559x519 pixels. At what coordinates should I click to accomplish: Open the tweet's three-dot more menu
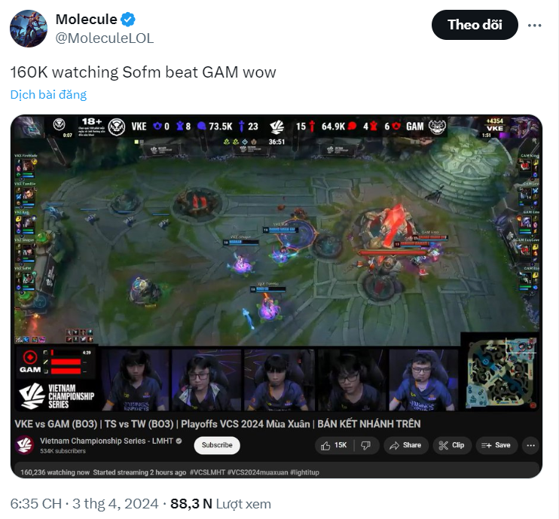tap(534, 26)
